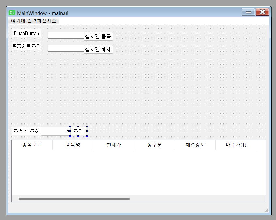Screen dimensions: 276x220
Task: Select the 종목코드 column header
Action: pos(32,145)
